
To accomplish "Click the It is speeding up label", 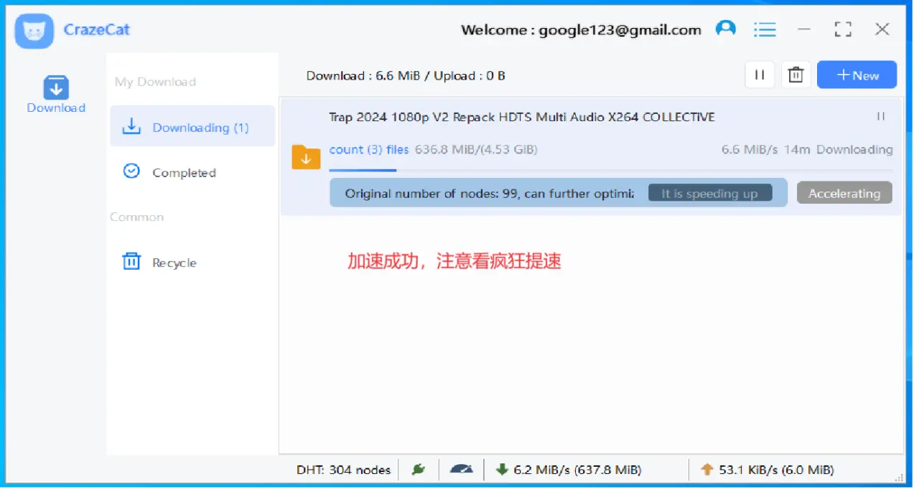I will pyautogui.click(x=710, y=193).
